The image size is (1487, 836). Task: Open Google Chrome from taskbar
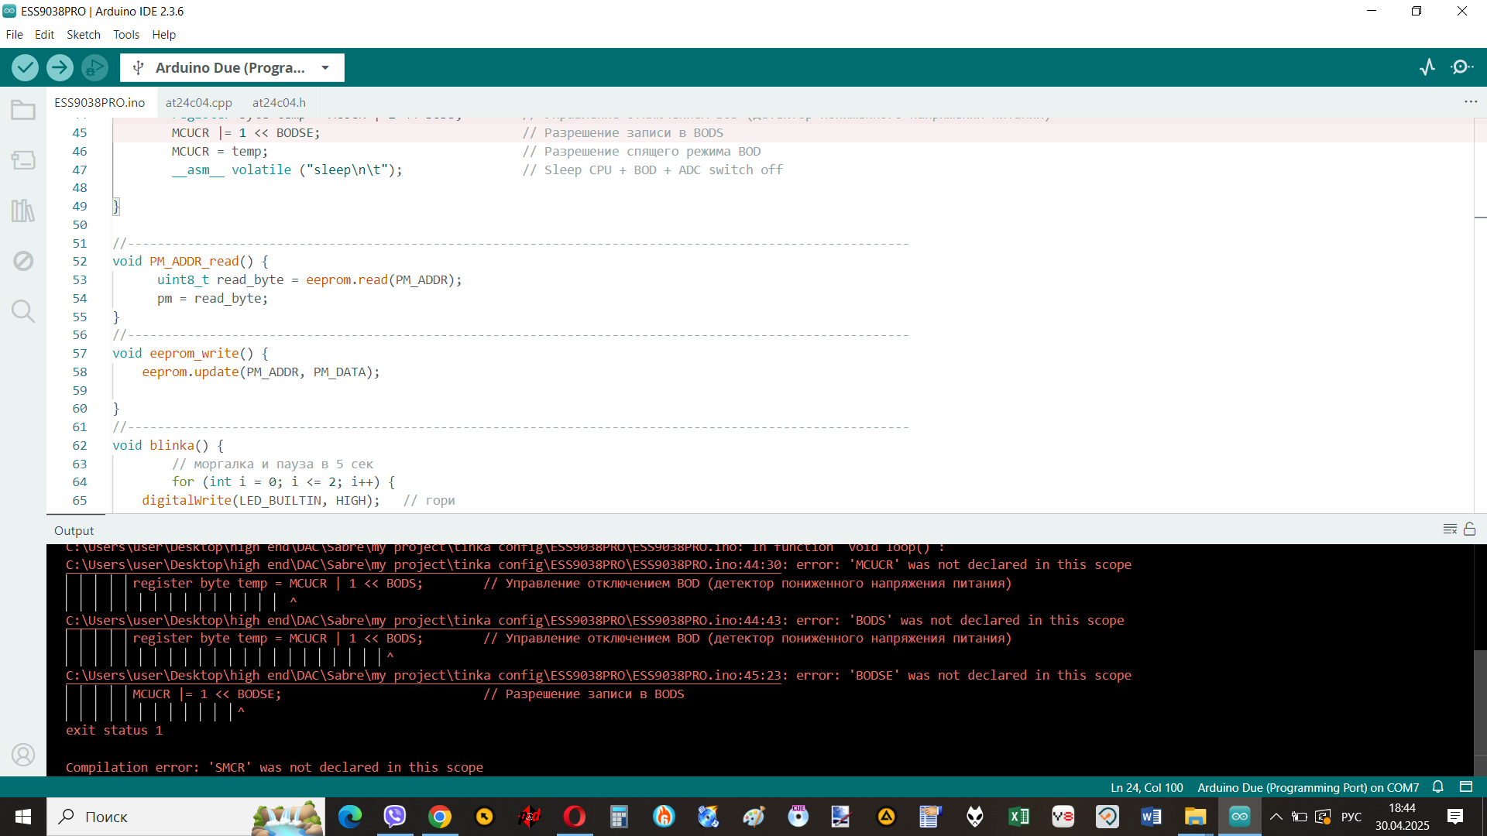point(440,817)
